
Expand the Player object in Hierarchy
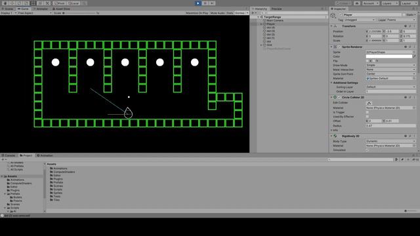[261, 24]
